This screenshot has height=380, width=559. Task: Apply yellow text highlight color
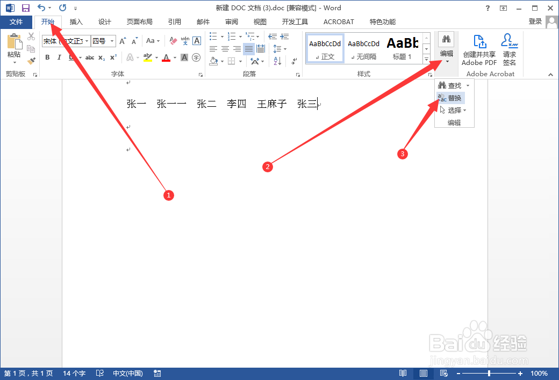tap(148, 57)
